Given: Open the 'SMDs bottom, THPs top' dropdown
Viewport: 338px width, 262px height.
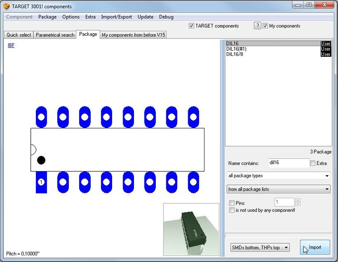Looking at the screenshot, I should [260, 248].
